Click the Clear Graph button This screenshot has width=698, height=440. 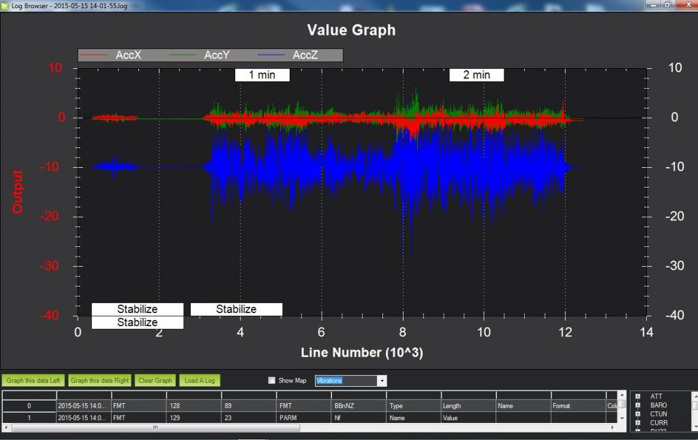point(155,381)
